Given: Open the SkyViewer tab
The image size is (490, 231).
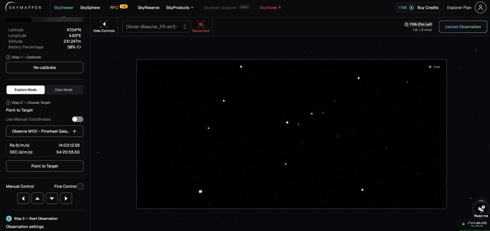Looking at the screenshot, I should [x=64, y=7].
